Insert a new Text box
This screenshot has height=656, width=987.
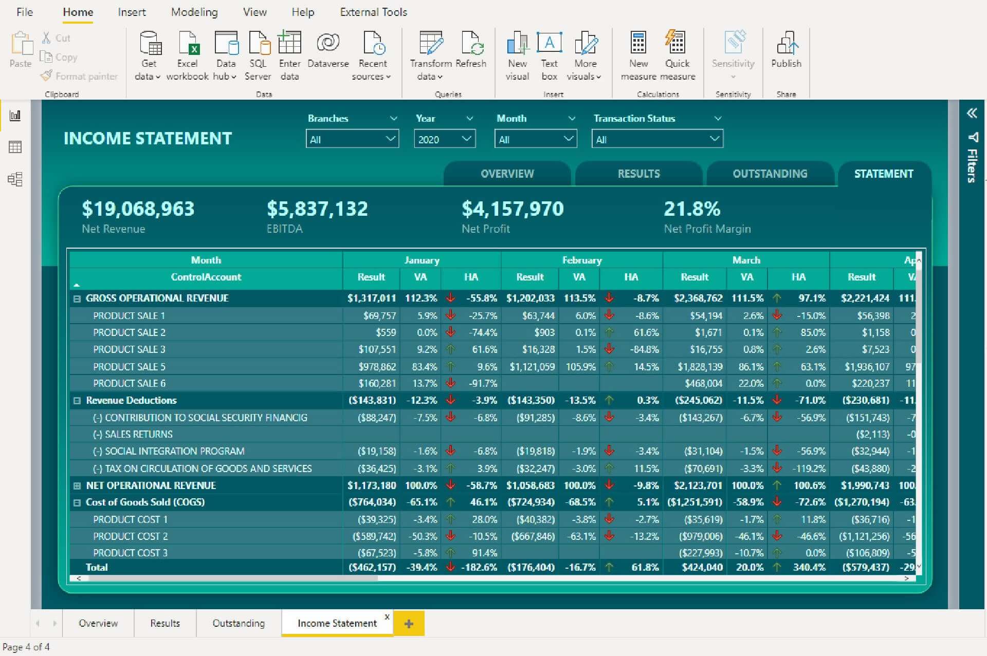549,54
